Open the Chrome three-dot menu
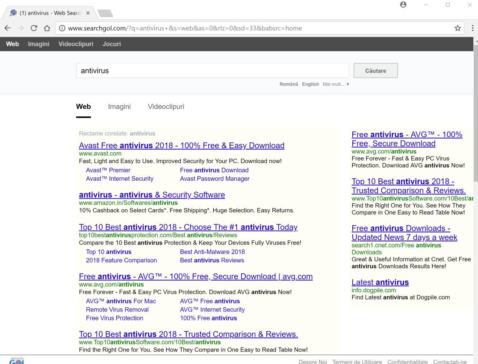The image size is (478, 364). [472, 28]
